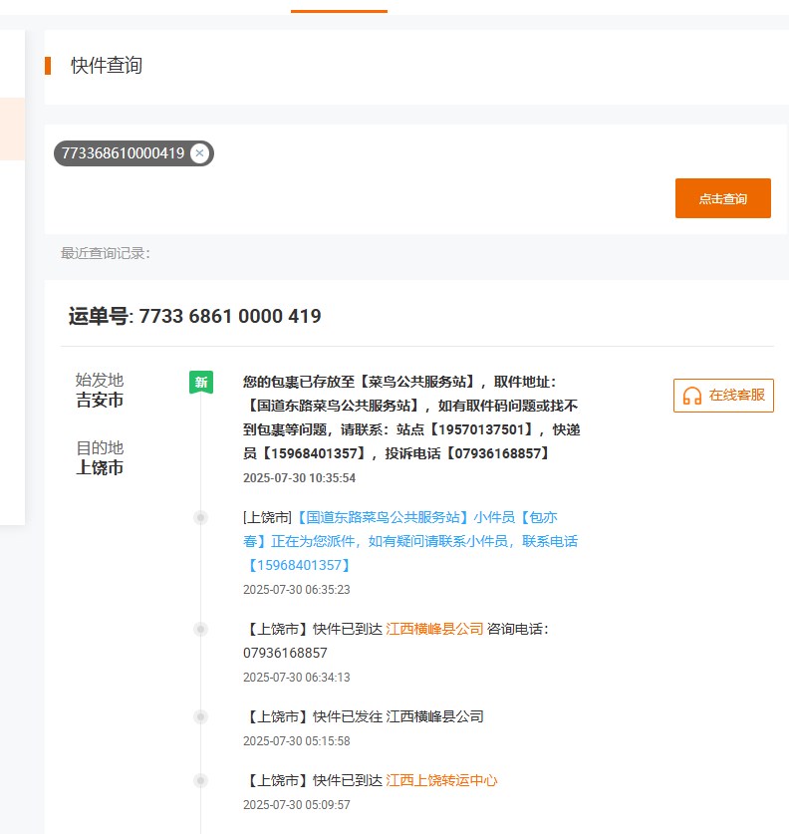This screenshot has width=789, height=834.
Task: Click the phone number 07936168857 line
Action: point(286,653)
